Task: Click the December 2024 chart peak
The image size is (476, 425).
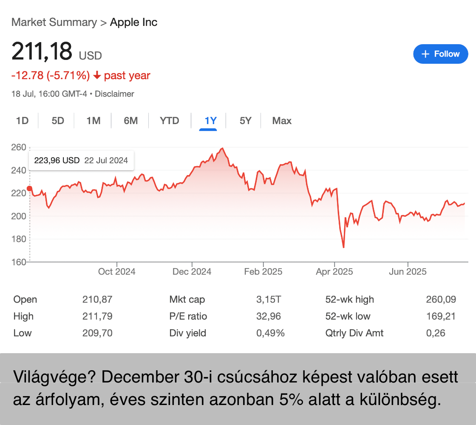Action: (223, 149)
